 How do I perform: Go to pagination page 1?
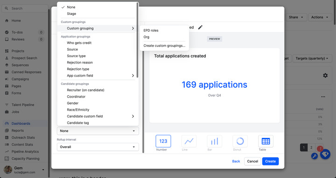(x=304, y=148)
